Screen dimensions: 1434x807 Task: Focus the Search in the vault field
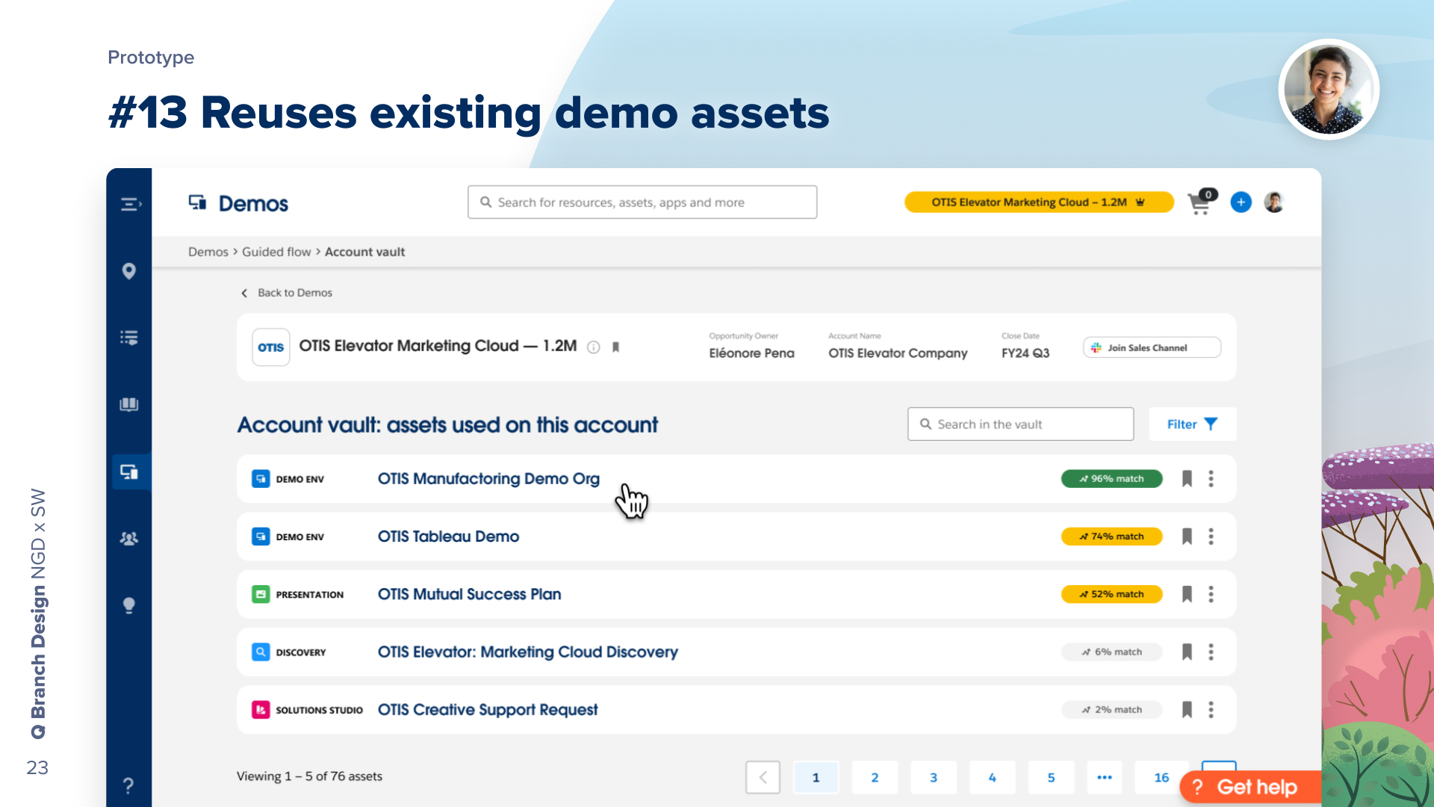pyautogui.click(x=1020, y=424)
